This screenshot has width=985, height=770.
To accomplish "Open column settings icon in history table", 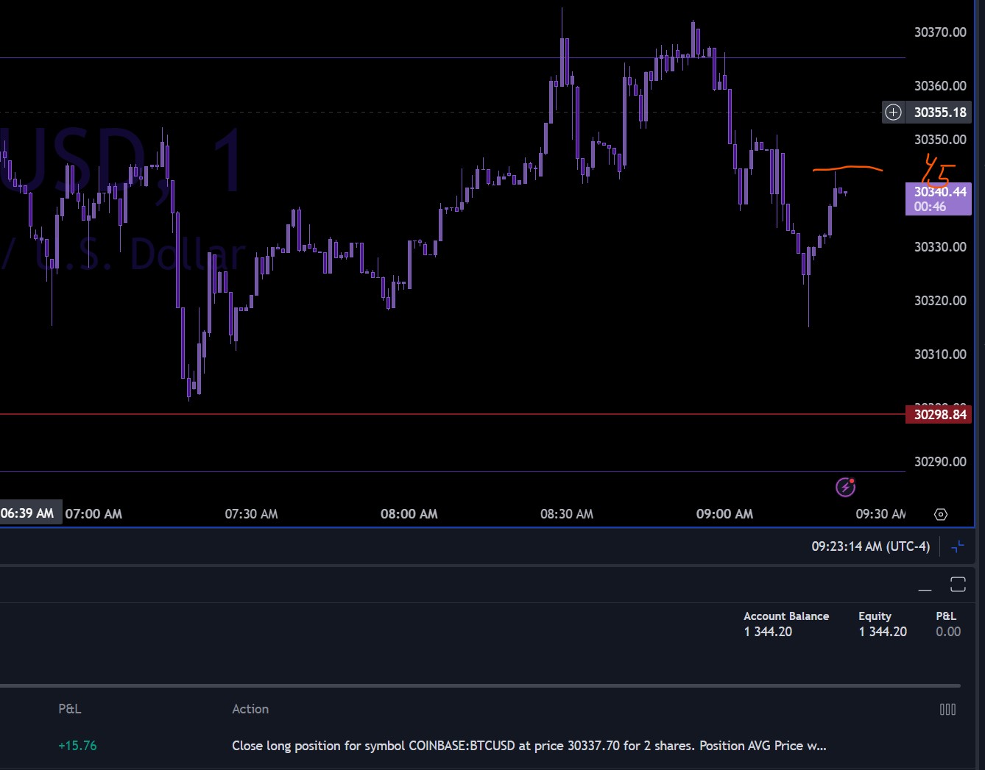I will pos(947,709).
